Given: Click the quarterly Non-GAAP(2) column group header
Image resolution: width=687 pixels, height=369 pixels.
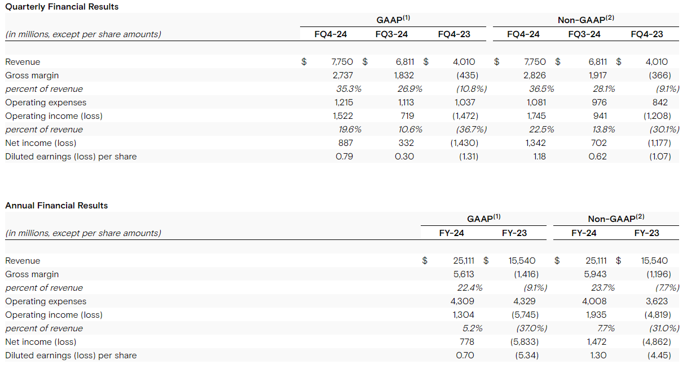Looking at the screenshot, I should coord(586,20).
